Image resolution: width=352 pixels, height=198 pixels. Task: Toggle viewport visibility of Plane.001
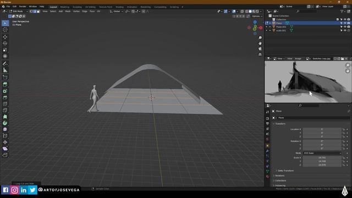pyautogui.click(x=345, y=27)
